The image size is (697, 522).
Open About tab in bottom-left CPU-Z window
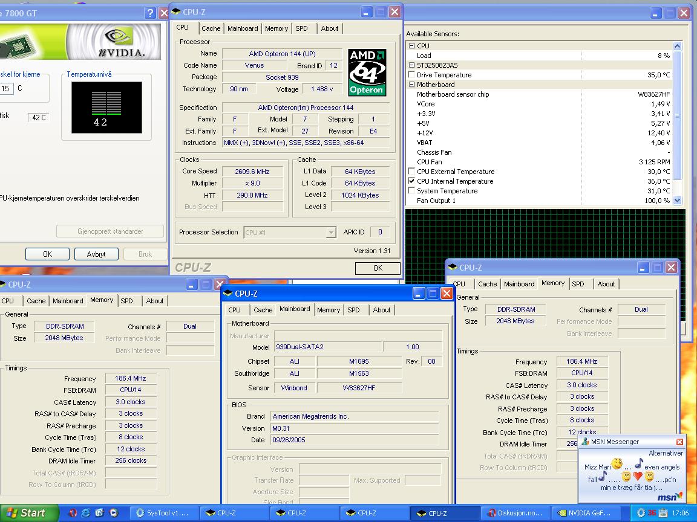[155, 300]
